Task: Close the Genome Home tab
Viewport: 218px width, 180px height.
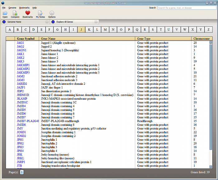Action: pyautogui.click(x=47, y=22)
